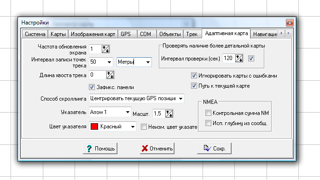Click the Сохр. button

(x=214, y=149)
